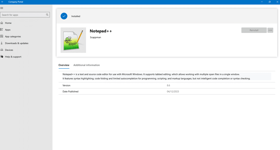Click the Date Published label
The image size is (280, 150).
[x=70, y=91]
